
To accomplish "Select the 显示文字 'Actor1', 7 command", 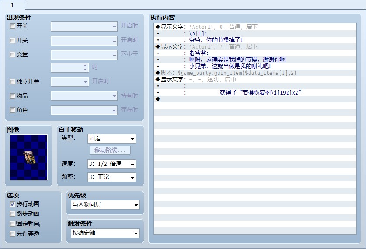I will 255,46.
